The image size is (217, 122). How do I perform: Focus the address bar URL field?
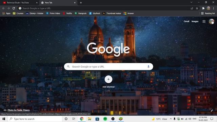(104, 8)
